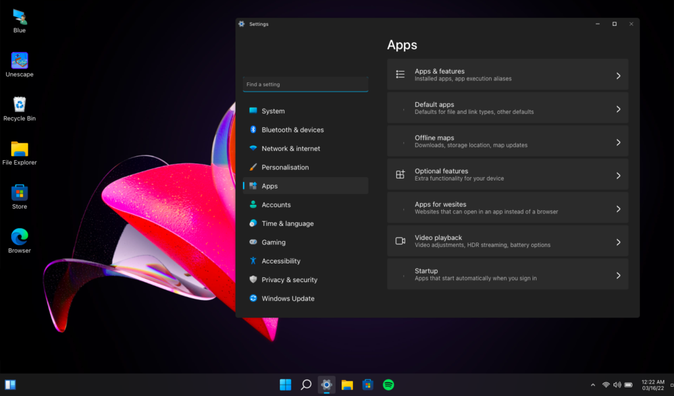Open Default apps page
The image size is (674, 396).
507,107
